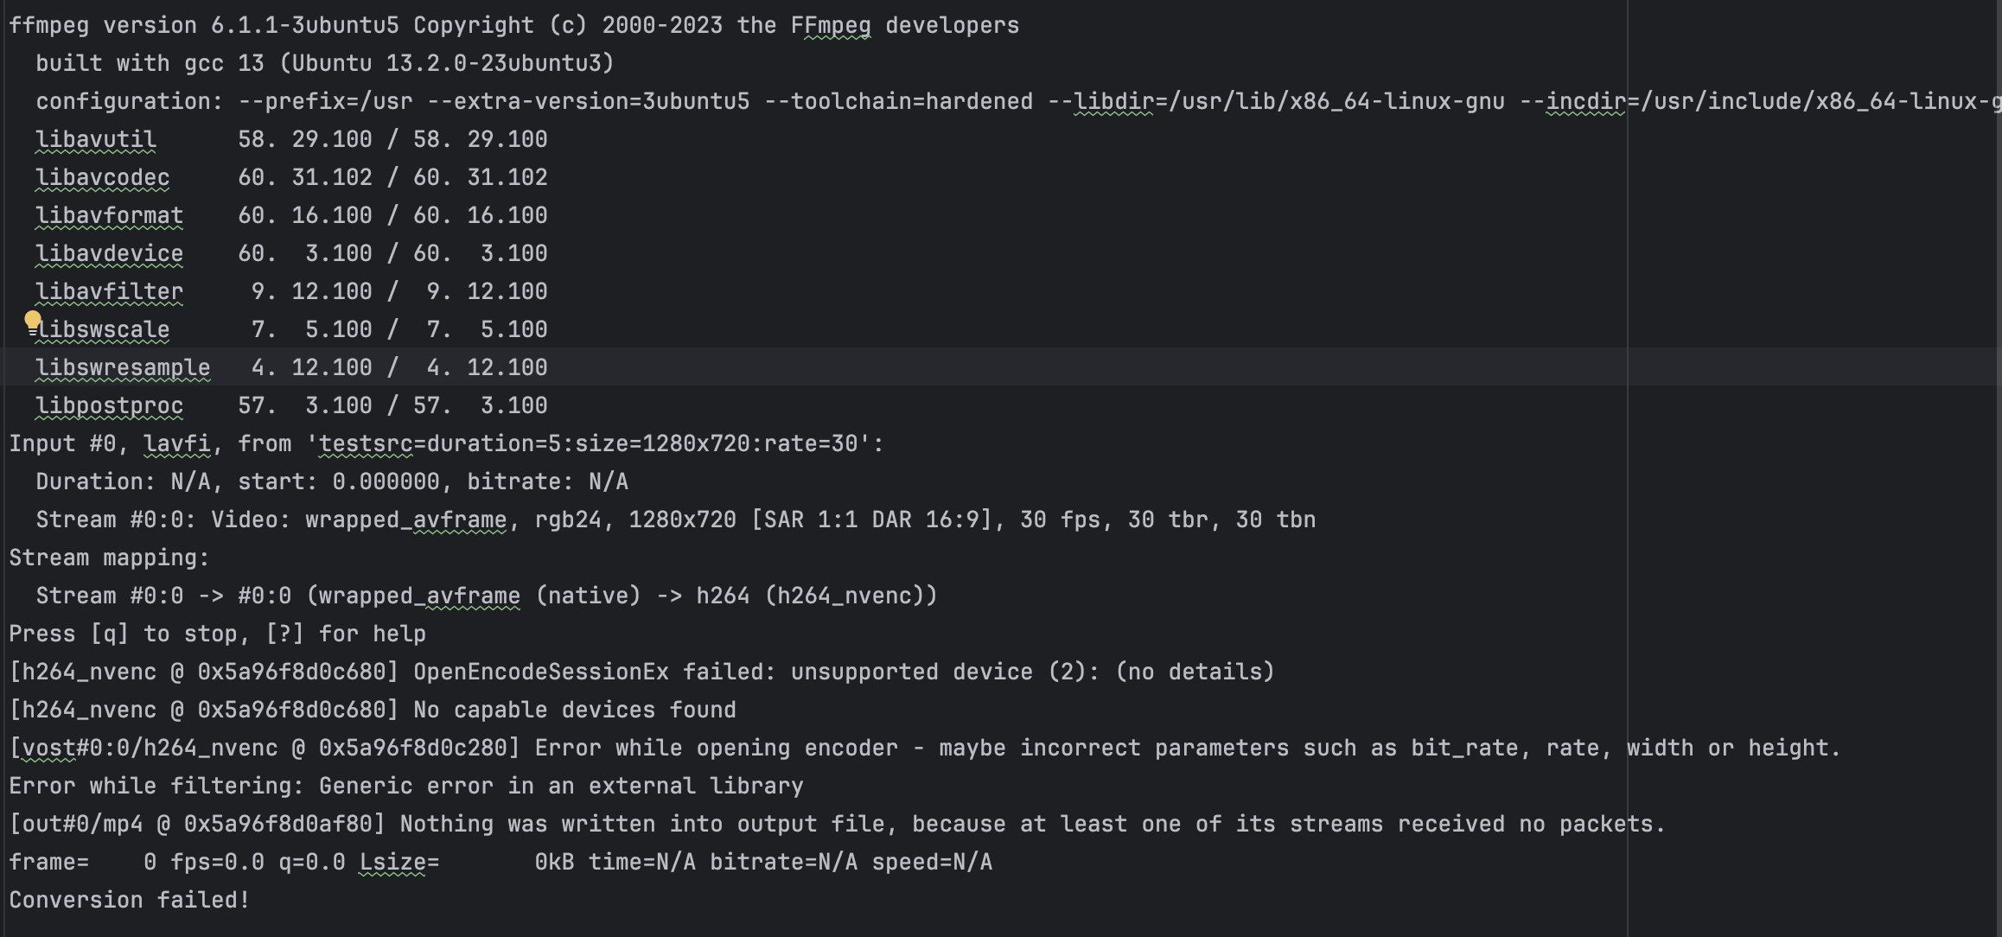Click the "No capable devices found" text
This screenshot has height=937, width=2002.
(575, 710)
